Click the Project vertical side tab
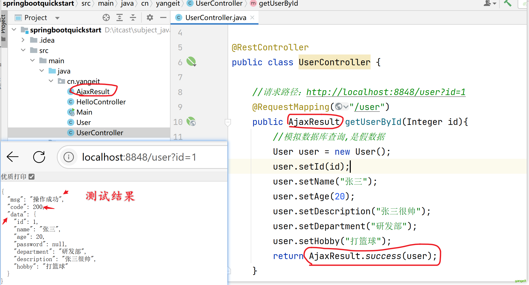 pos(3,24)
